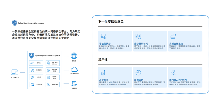The width and height of the screenshot is (219, 109).
Task: Click the 下一代零信任安全 section heading
Action: click(x=111, y=21)
